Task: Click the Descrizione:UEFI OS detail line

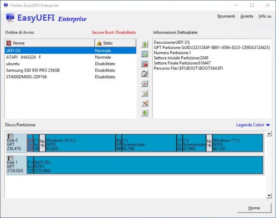Action: point(172,42)
